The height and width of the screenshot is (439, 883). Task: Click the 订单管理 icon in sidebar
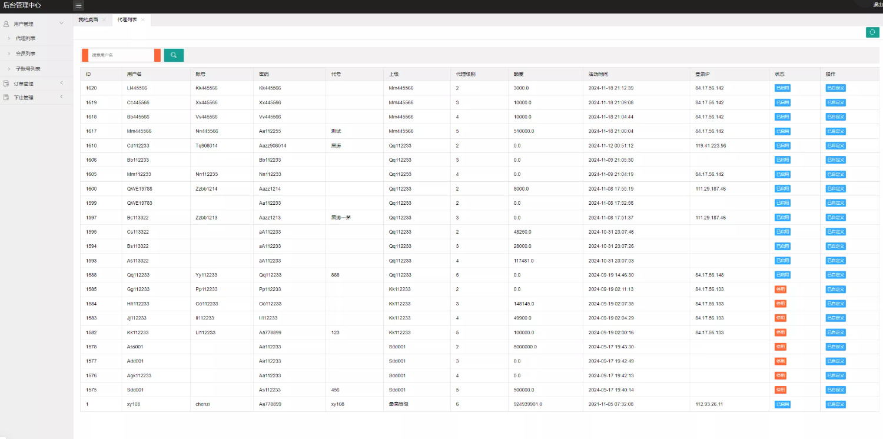pos(6,84)
